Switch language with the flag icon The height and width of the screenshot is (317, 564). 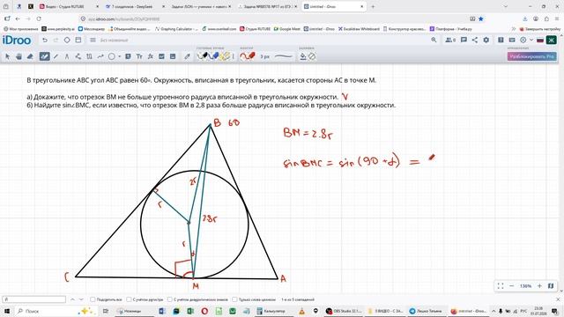click(540, 40)
